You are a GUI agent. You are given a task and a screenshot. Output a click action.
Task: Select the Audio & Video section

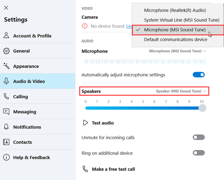(x=38, y=81)
